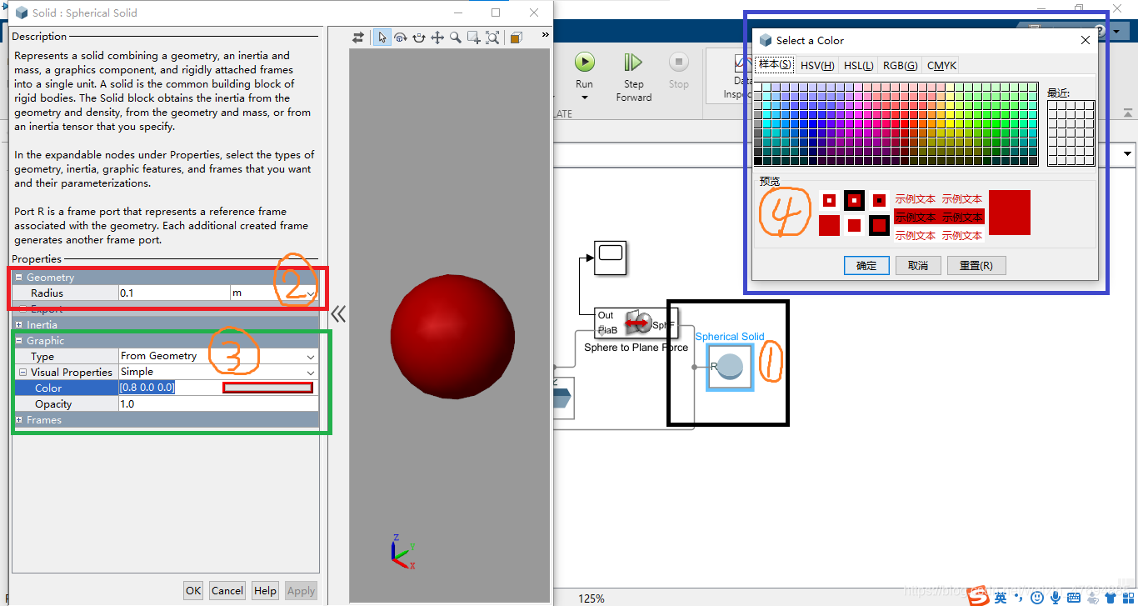Open the IME soft keyboard icon
The height and width of the screenshot is (606, 1138).
coord(1073,597)
